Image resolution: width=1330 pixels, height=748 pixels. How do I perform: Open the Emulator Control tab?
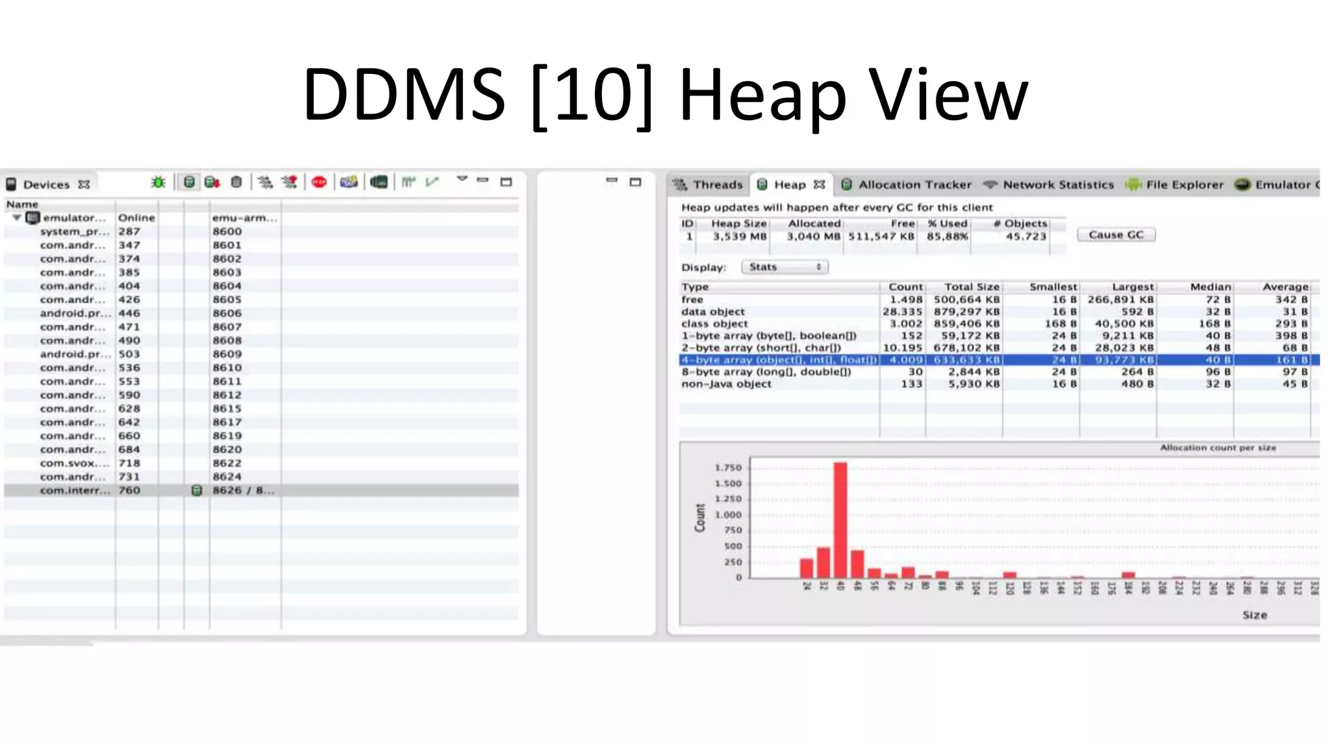click(x=1277, y=184)
